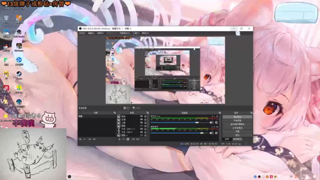Mute the 麦克风/Aux audio channel

point(212,122)
